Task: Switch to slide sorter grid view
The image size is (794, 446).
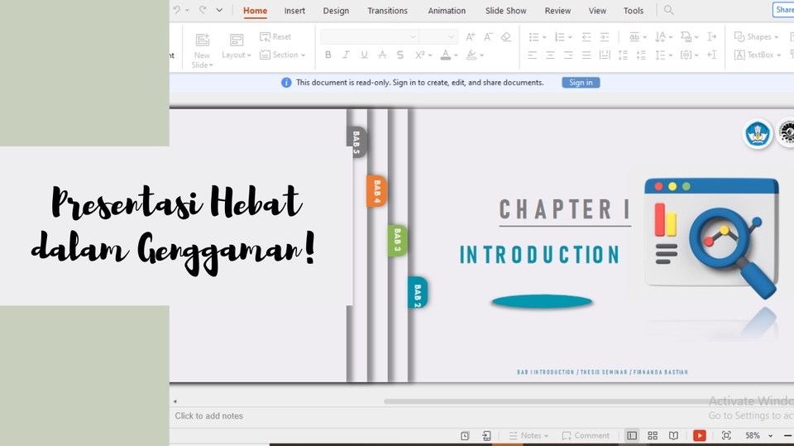Action: pyautogui.click(x=653, y=435)
